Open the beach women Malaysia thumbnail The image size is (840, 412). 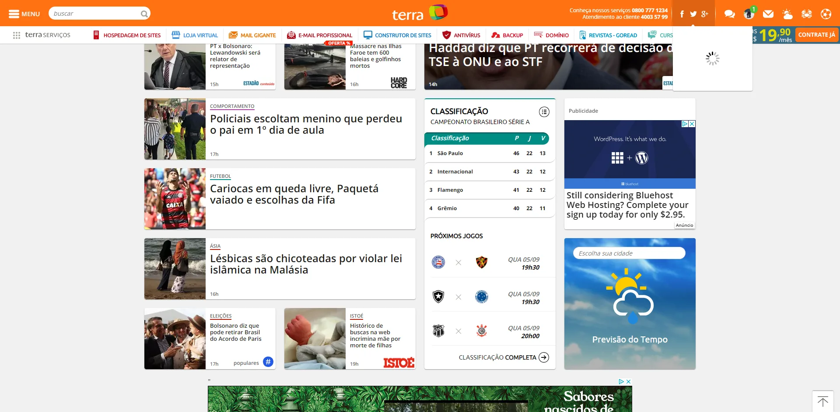[x=175, y=269]
